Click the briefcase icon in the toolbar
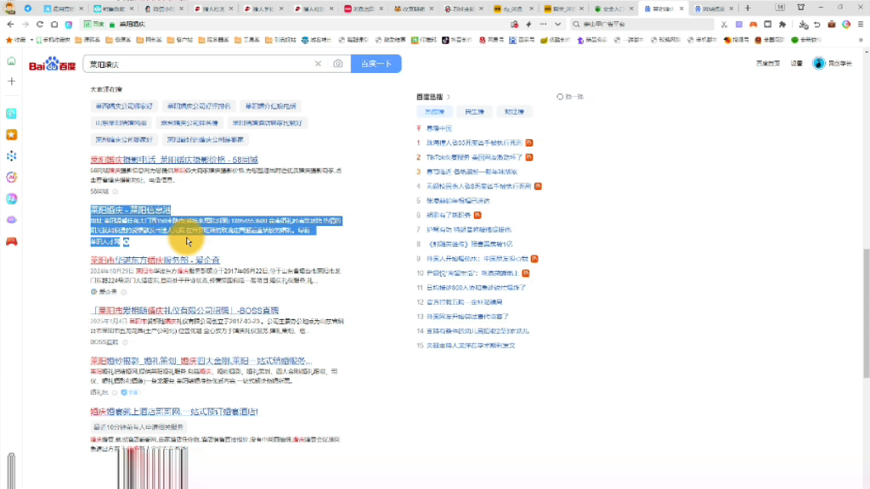Screen dimensions: 870x489 [x=831, y=24]
